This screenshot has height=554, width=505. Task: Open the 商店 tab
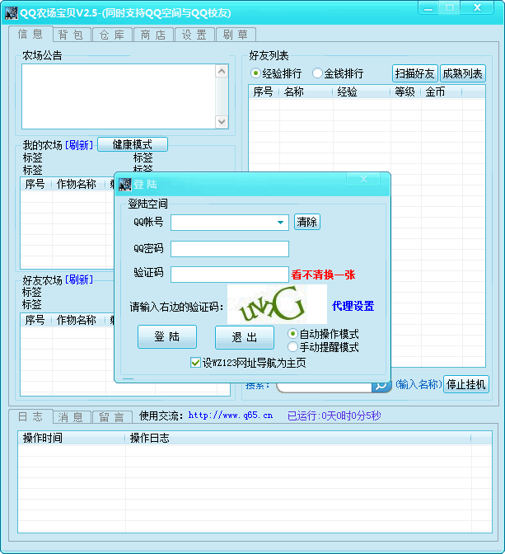(153, 35)
